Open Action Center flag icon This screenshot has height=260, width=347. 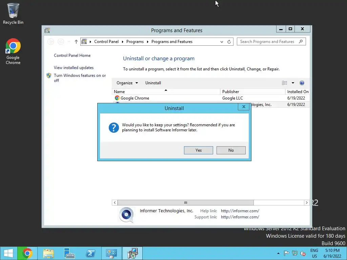(x=286, y=253)
